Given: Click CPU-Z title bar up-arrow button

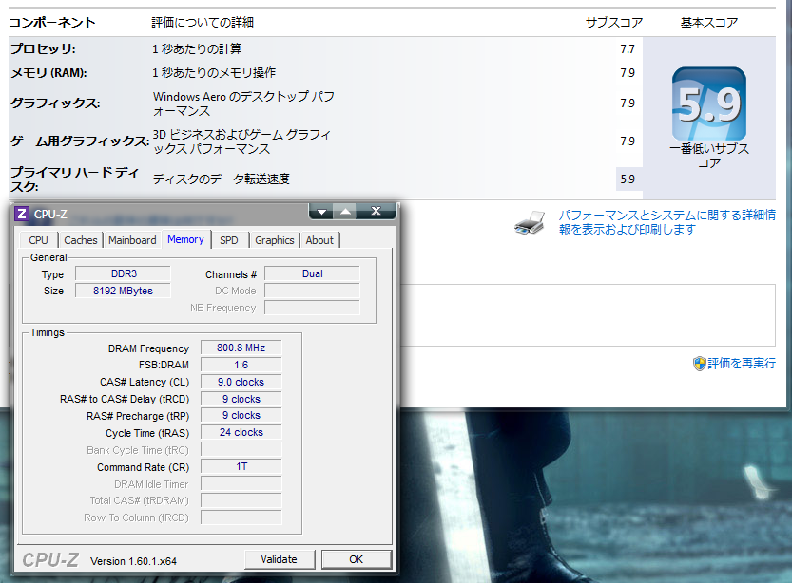Looking at the screenshot, I should pyautogui.click(x=345, y=212).
